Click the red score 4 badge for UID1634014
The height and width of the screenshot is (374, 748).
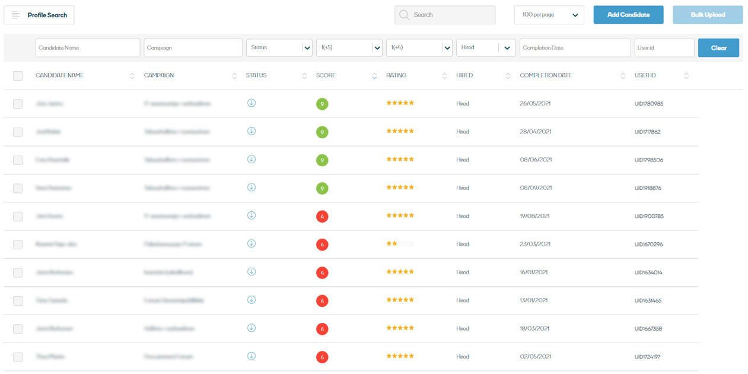point(322,272)
